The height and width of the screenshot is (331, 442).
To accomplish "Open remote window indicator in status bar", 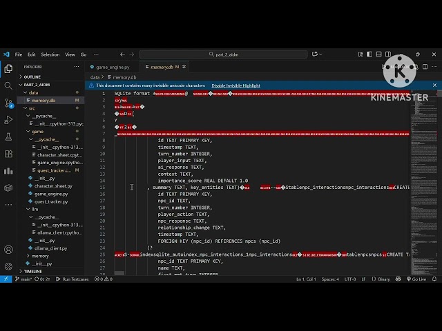I will point(6,279).
